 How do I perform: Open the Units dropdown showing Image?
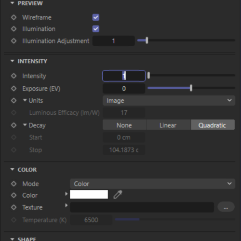pyautogui.click(x=169, y=101)
